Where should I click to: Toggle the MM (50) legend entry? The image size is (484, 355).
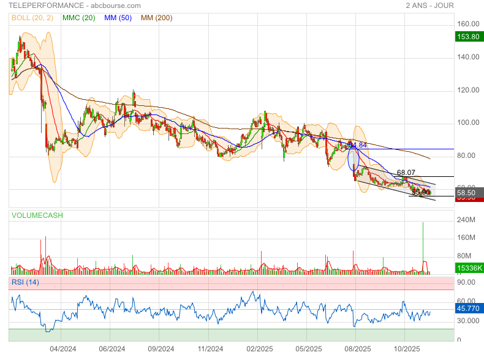tap(118, 18)
